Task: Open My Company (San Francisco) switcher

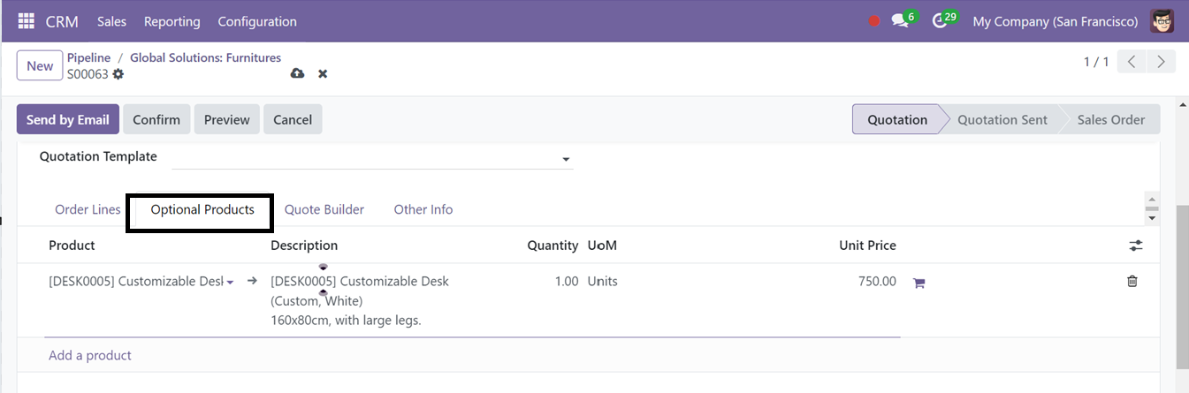Action: tap(1055, 21)
